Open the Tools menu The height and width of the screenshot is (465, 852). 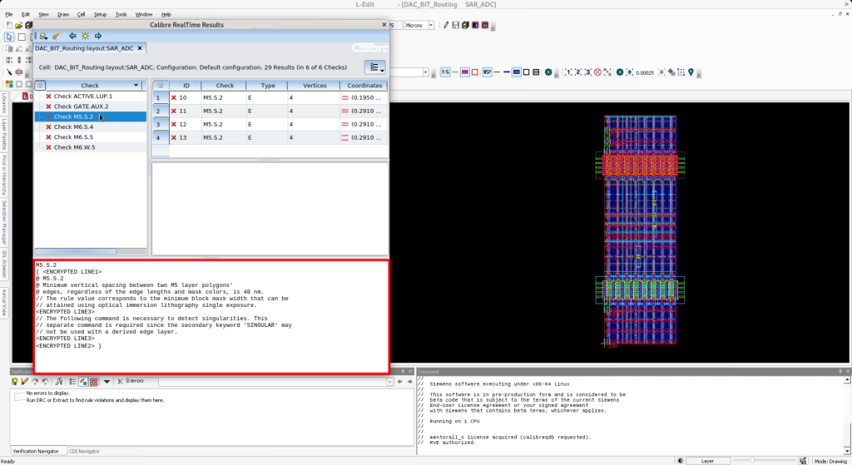121,14
